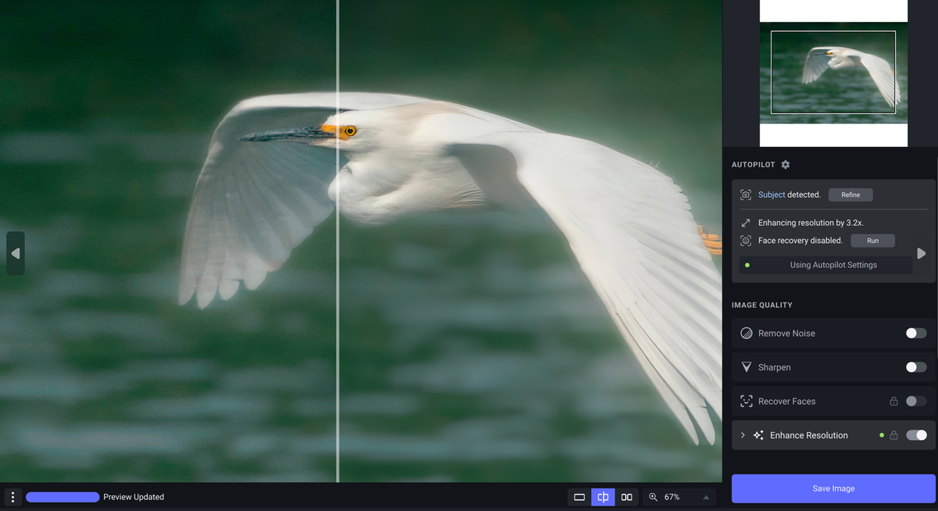Click Refine next to Subject detected
The image size is (938, 511).
click(850, 195)
